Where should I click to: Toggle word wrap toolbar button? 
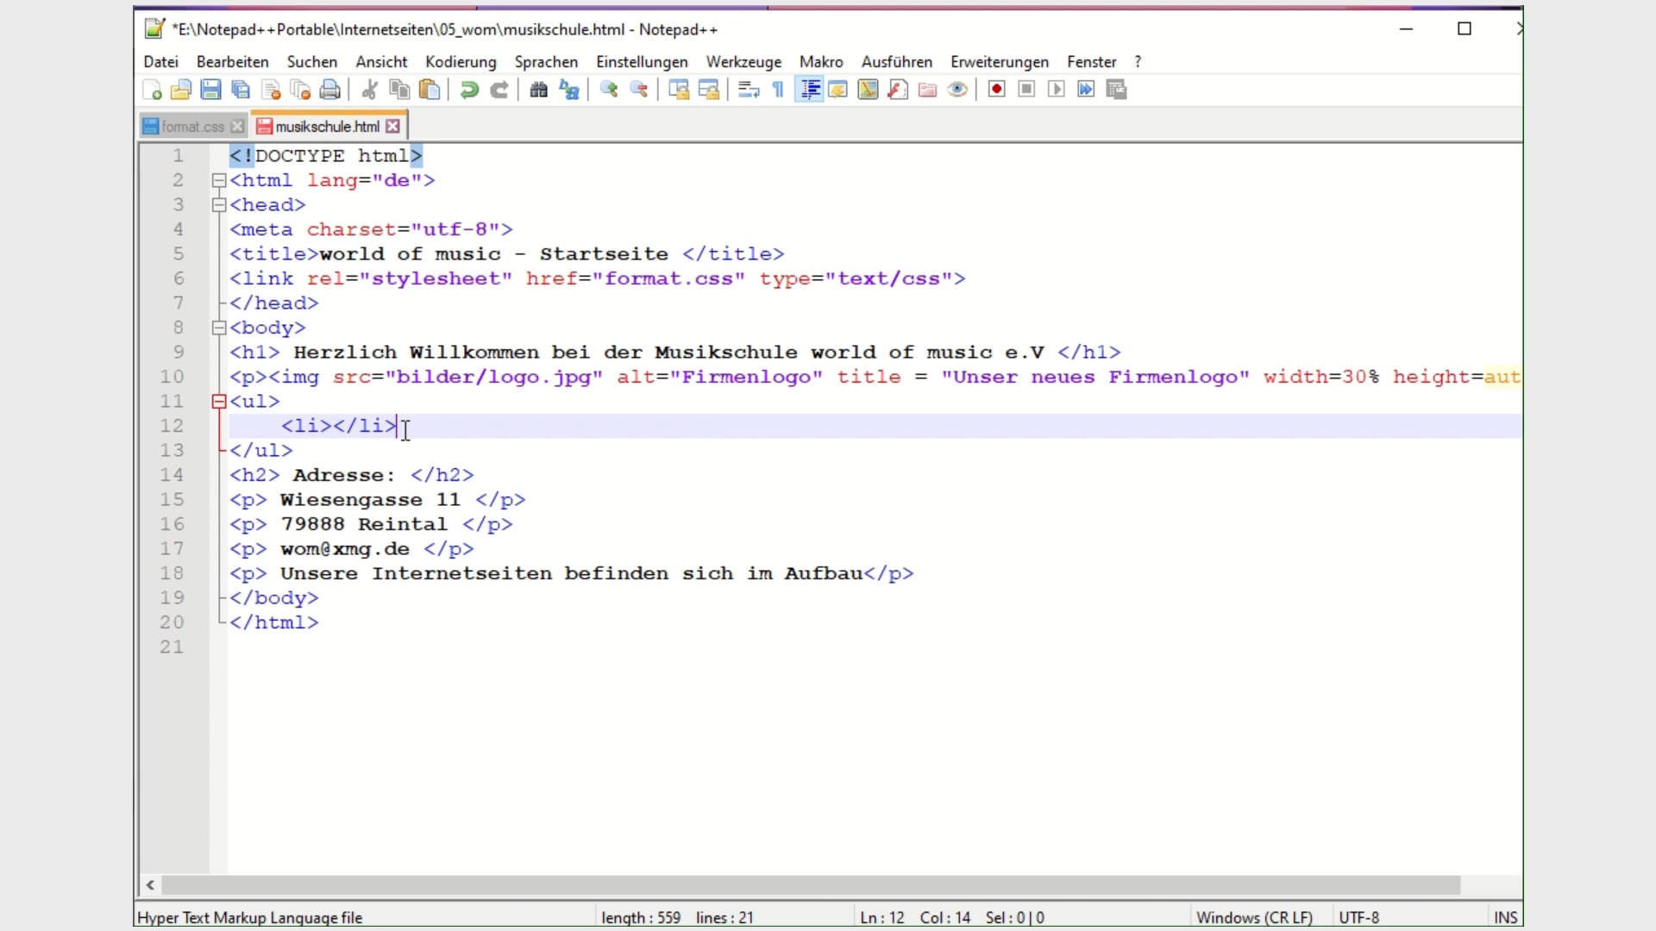749,90
